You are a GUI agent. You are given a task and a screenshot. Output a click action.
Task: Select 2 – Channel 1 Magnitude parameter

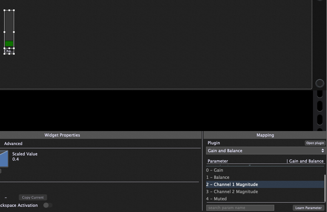point(232,184)
